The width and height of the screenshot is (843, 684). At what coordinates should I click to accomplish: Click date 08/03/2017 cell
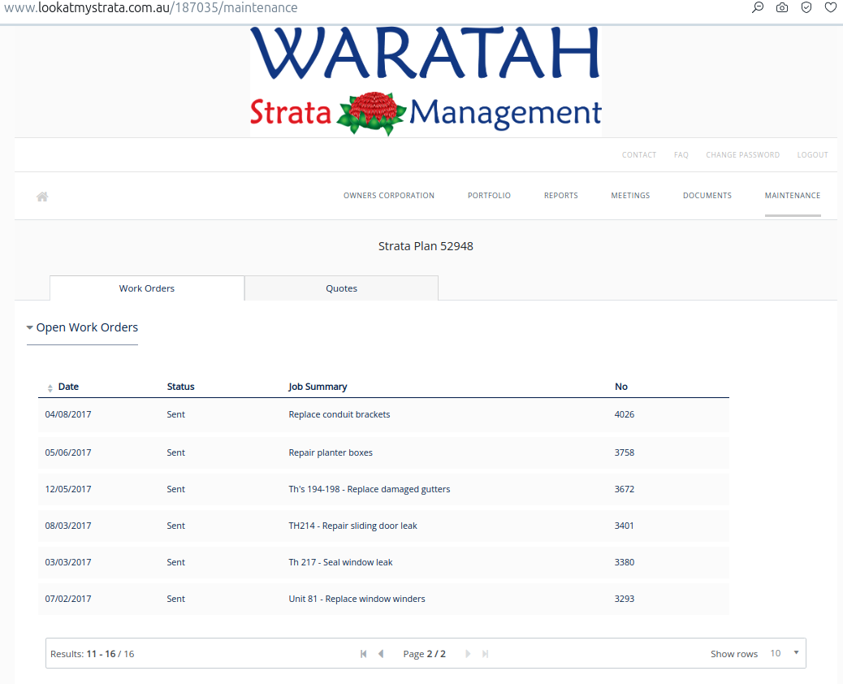(68, 526)
